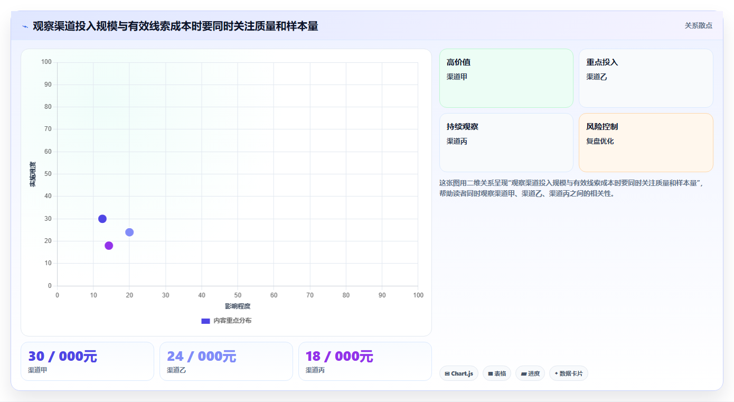
Task: Click the 50 tick on the x-axis
Action: tap(238, 295)
